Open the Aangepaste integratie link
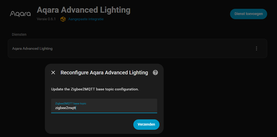 (86, 19)
